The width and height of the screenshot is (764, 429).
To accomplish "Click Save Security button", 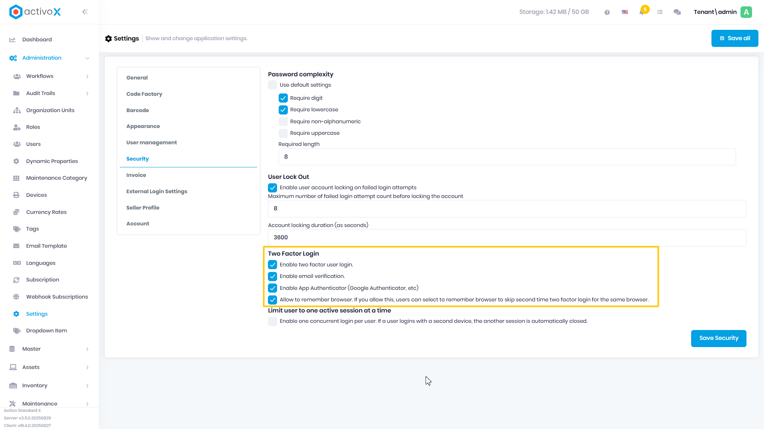I will coord(719,338).
